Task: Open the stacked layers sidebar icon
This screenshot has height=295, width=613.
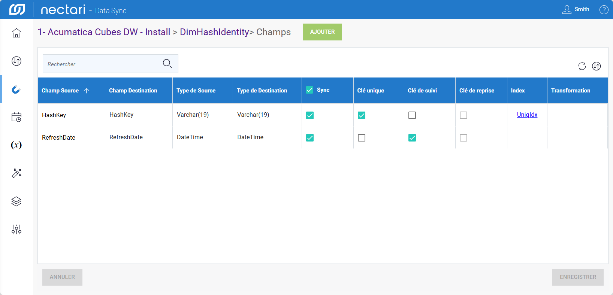Action: coord(16,201)
